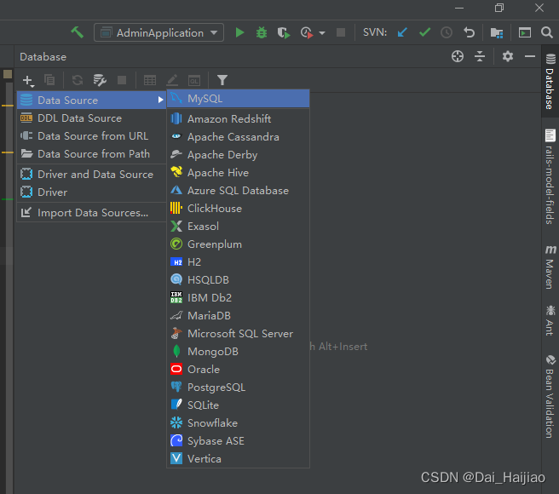
Task: Select Driver and Data Source entry
Action: (92, 175)
